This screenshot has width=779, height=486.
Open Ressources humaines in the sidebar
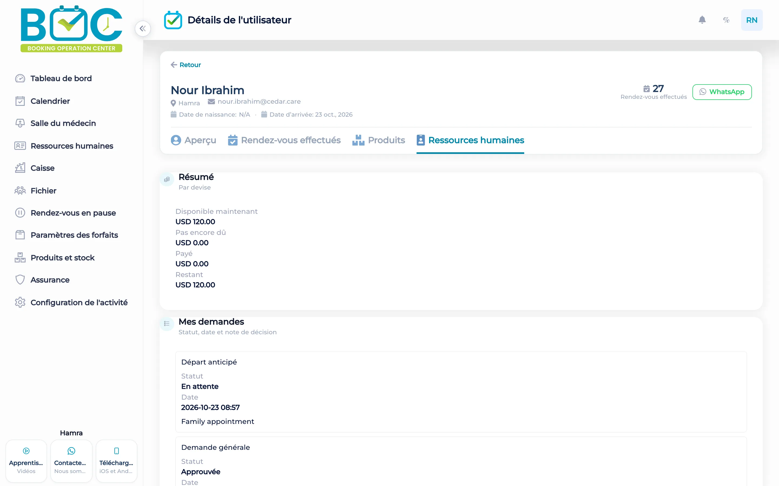pos(64,146)
